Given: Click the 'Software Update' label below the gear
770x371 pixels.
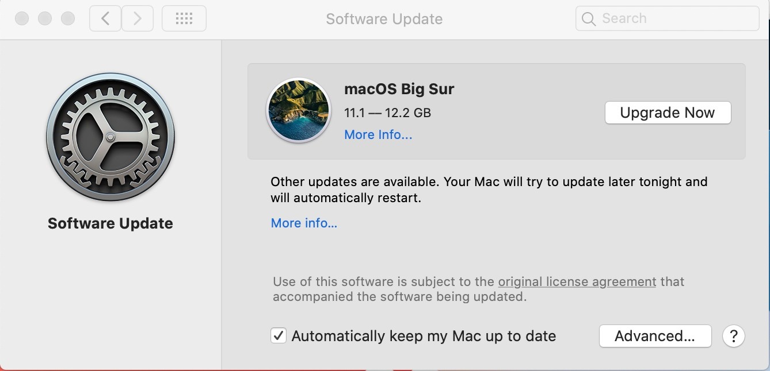Looking at the screenshot, I should (110, 223).
